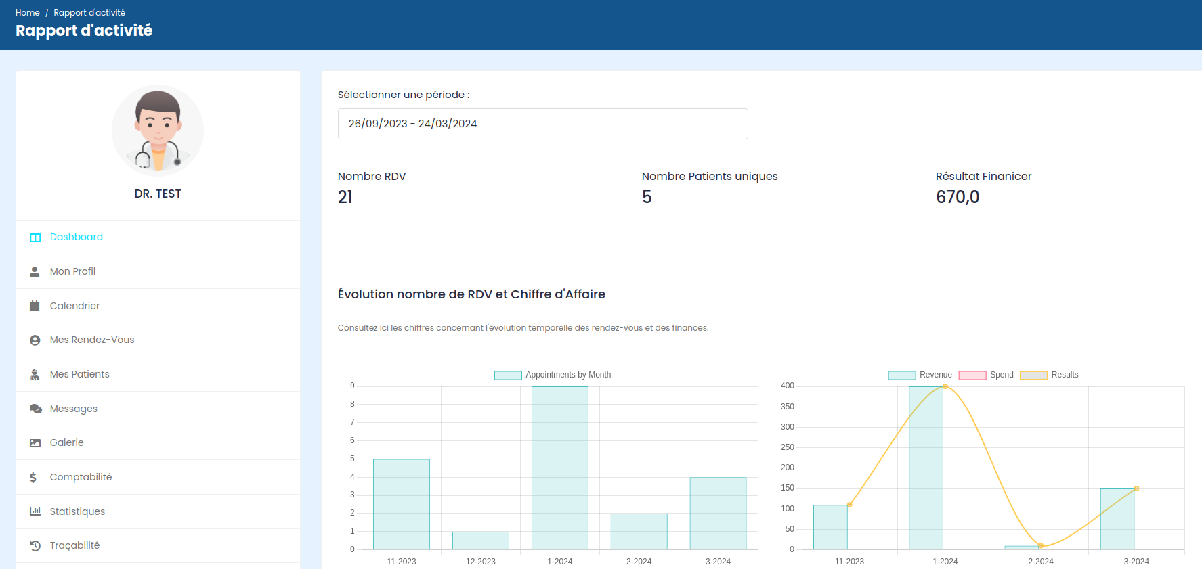Click the Nombre RDV value 21

(x=345, y=197)
